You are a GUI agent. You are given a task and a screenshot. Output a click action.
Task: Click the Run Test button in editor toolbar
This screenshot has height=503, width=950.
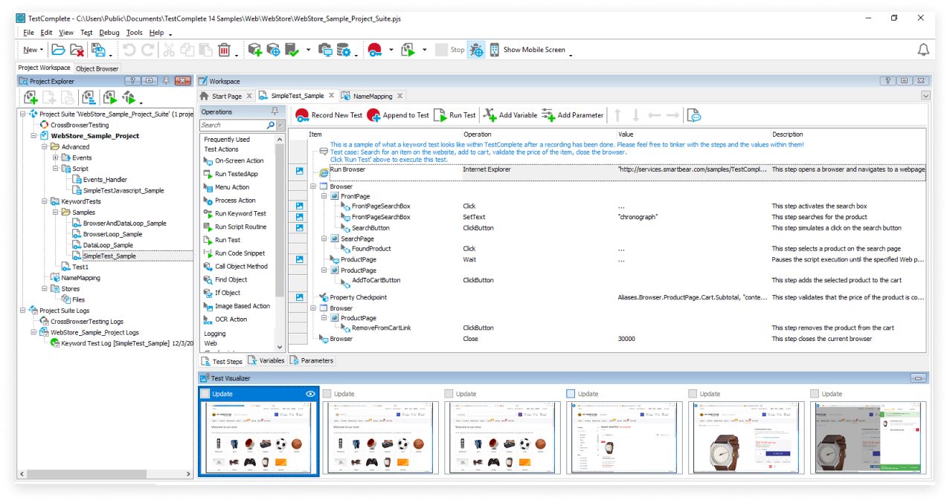pyautogui.click(x=455, y=115)
